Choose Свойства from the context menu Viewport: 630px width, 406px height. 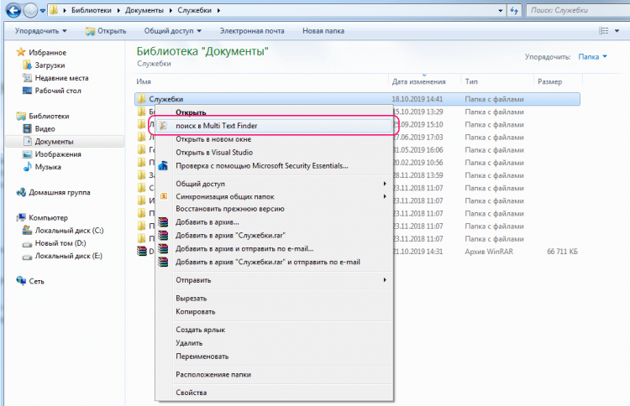[191, 393]
